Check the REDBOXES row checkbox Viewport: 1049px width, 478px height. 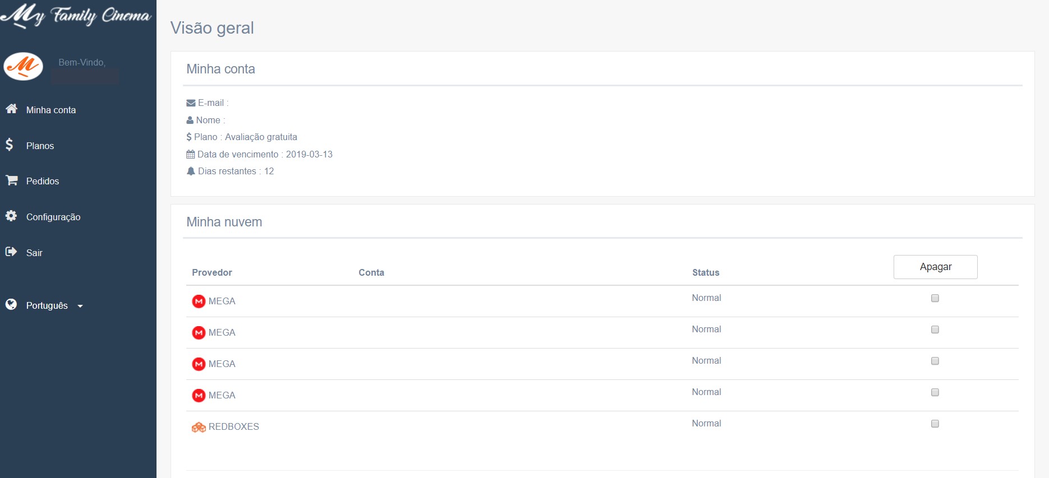935,424
